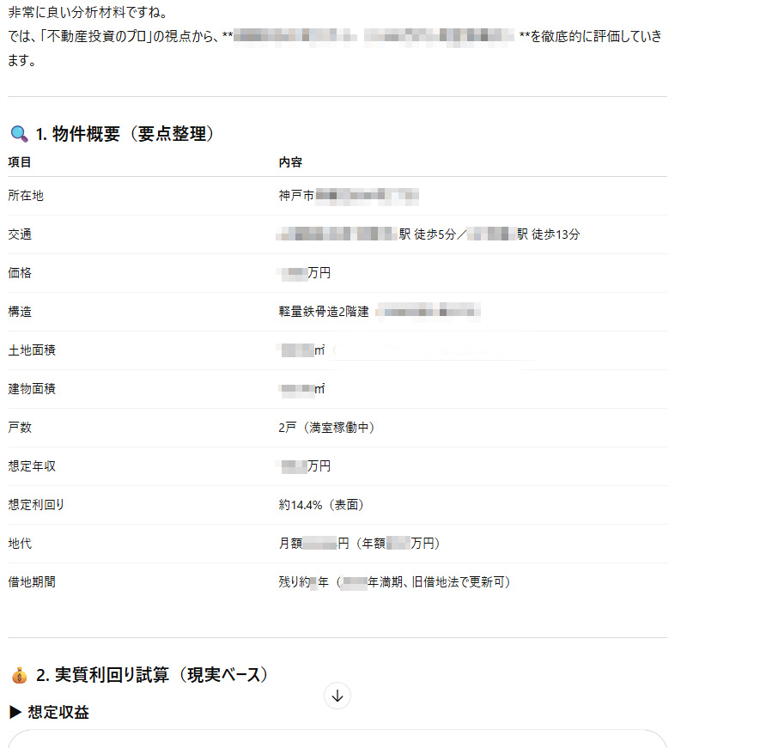Screen dimensions: 766x748
Task: Click the 非常に良い分析材料ですね opening sentence
Action: [88, 13]
